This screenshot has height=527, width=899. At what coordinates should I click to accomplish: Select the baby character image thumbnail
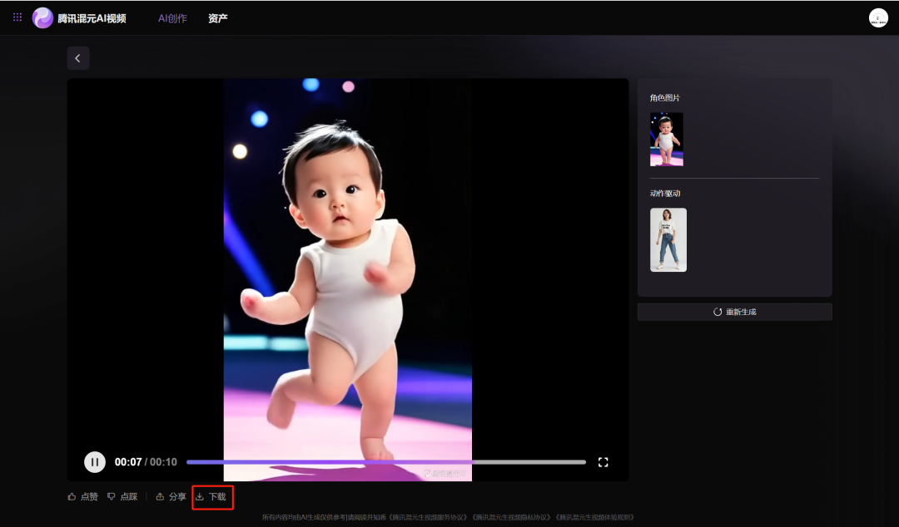tap(666, 140)
